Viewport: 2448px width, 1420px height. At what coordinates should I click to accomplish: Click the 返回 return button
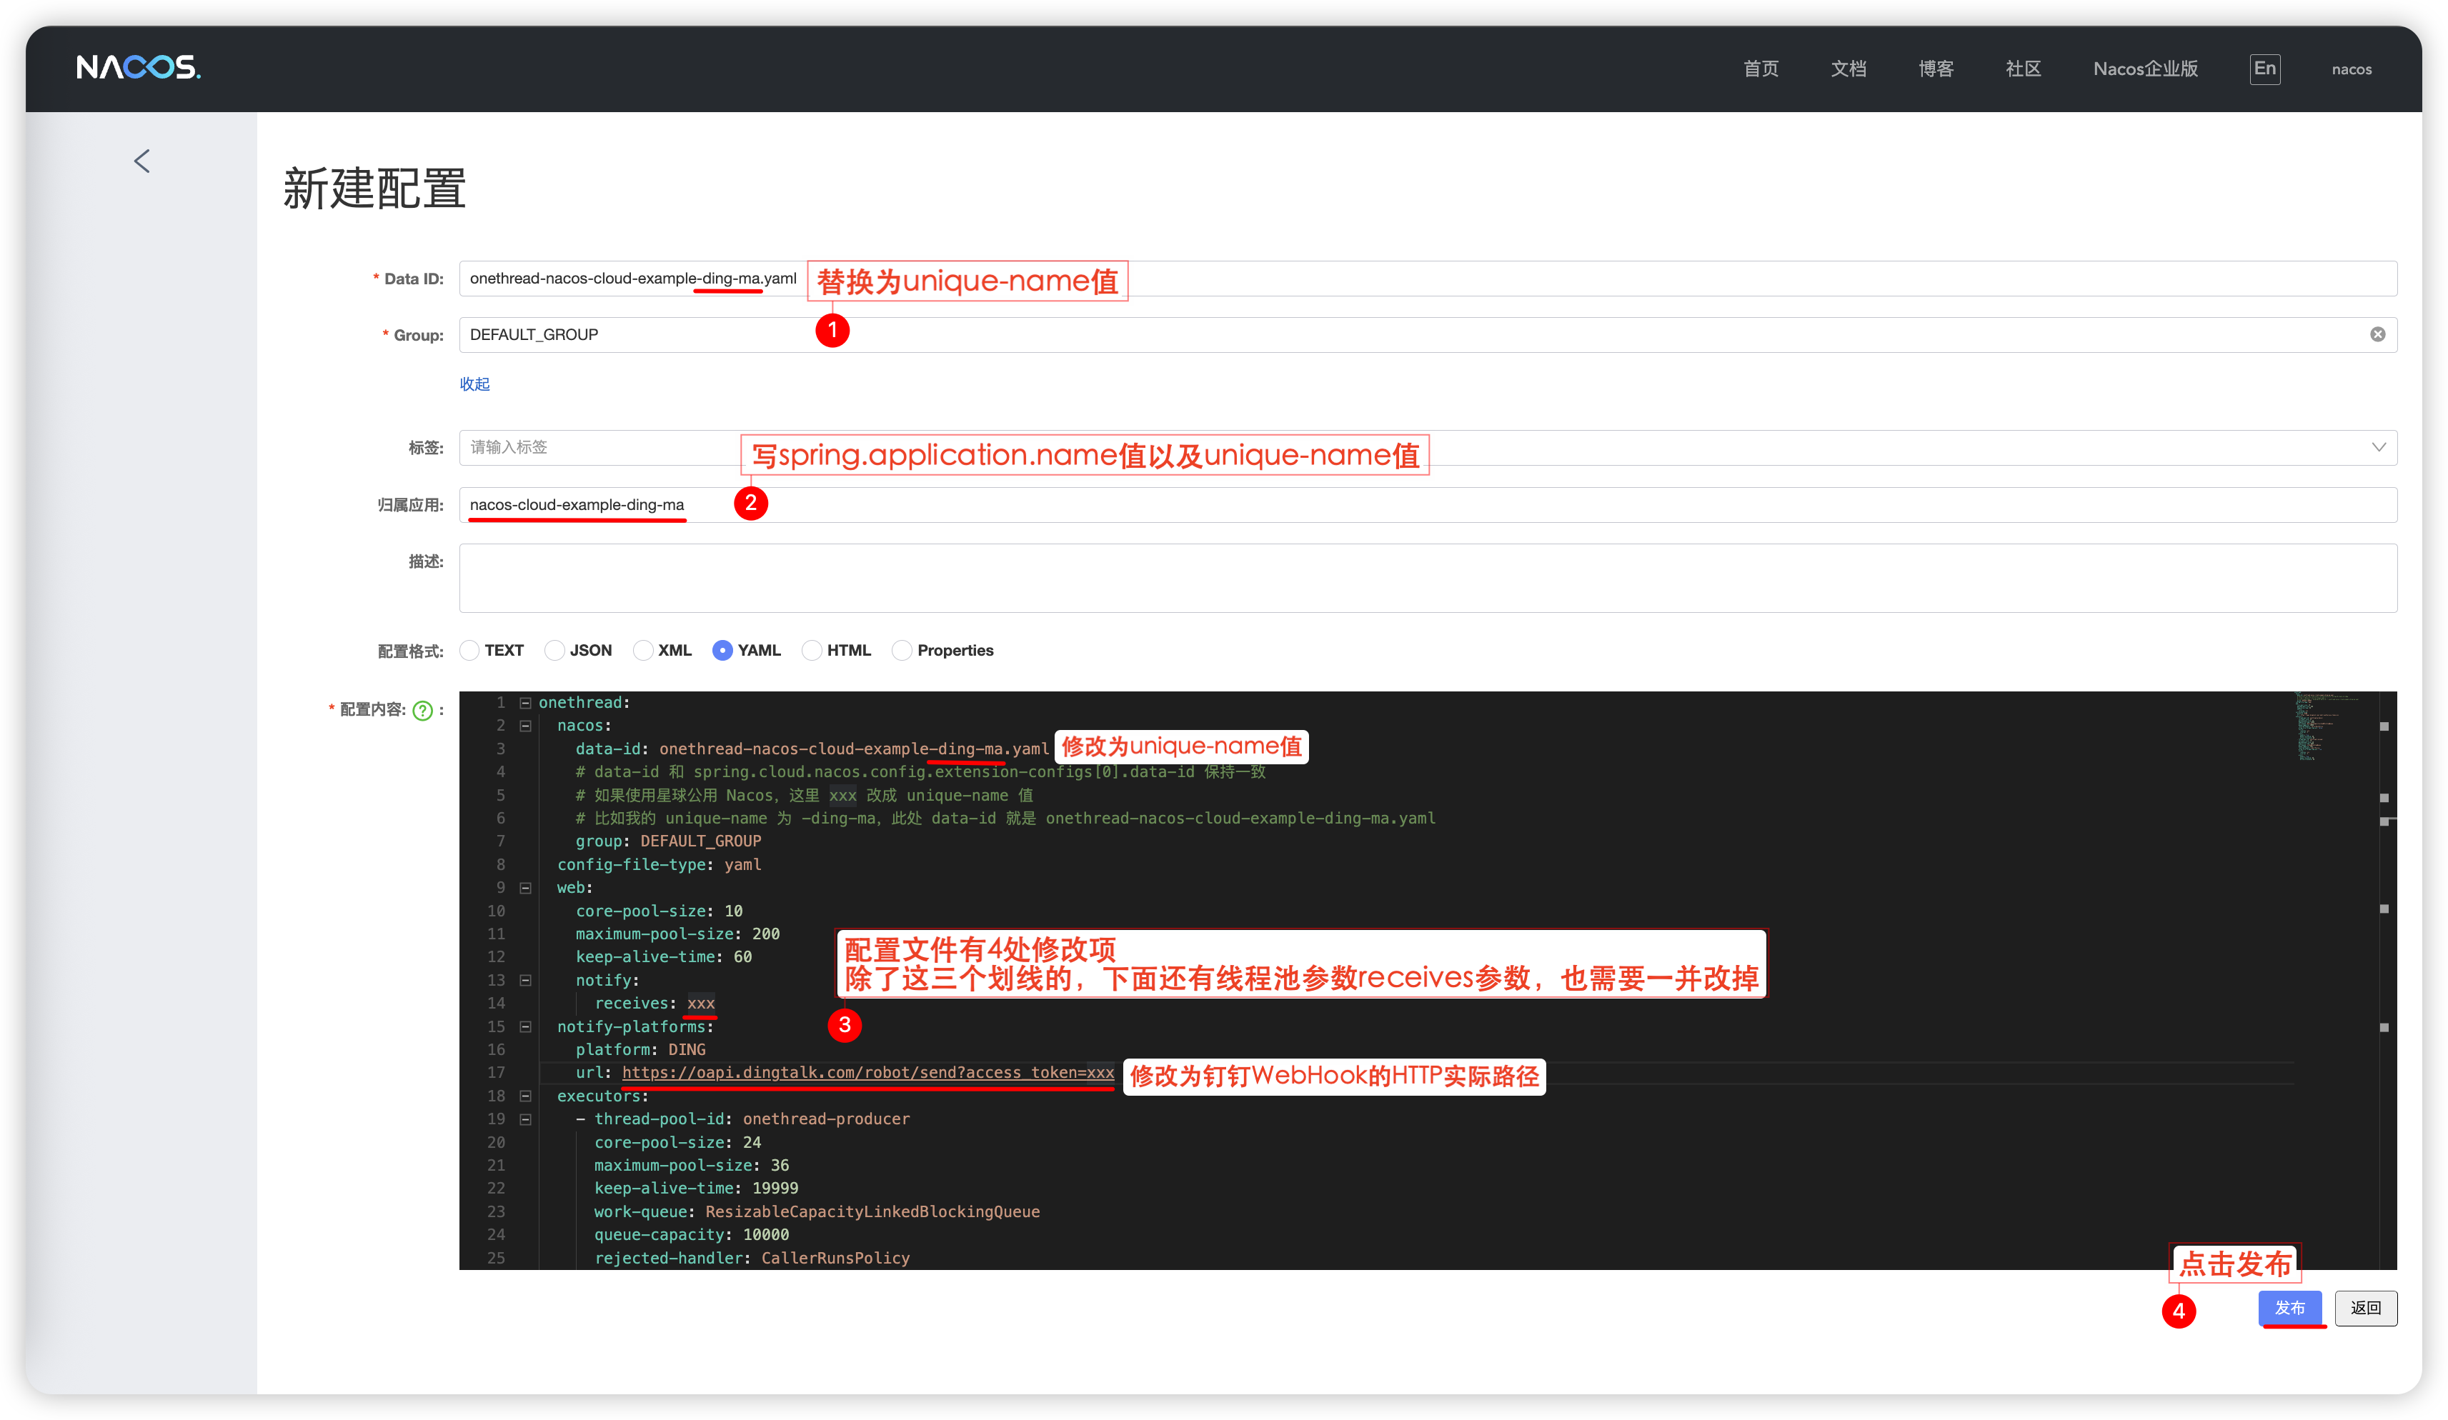[x=2365, y=1307]
